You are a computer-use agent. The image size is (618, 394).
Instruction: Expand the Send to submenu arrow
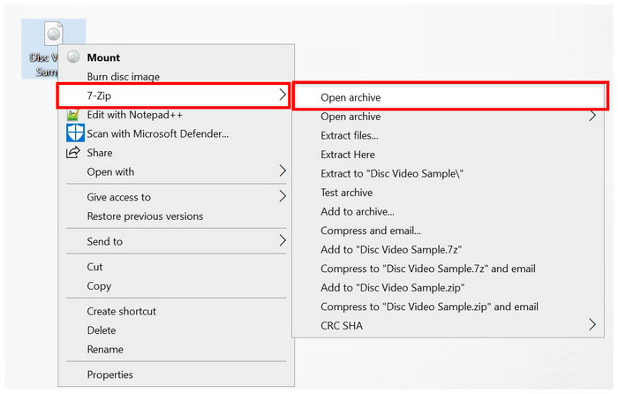pyautogui.click(x=283, y=241)
